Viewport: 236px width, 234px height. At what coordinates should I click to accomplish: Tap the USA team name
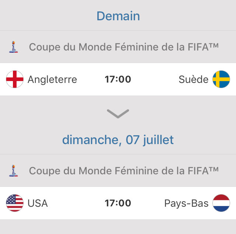38,203
